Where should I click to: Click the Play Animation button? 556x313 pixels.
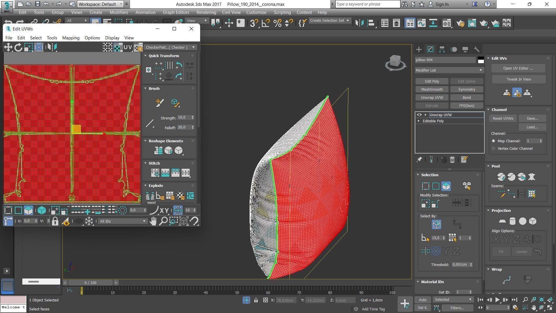(497, 300)
